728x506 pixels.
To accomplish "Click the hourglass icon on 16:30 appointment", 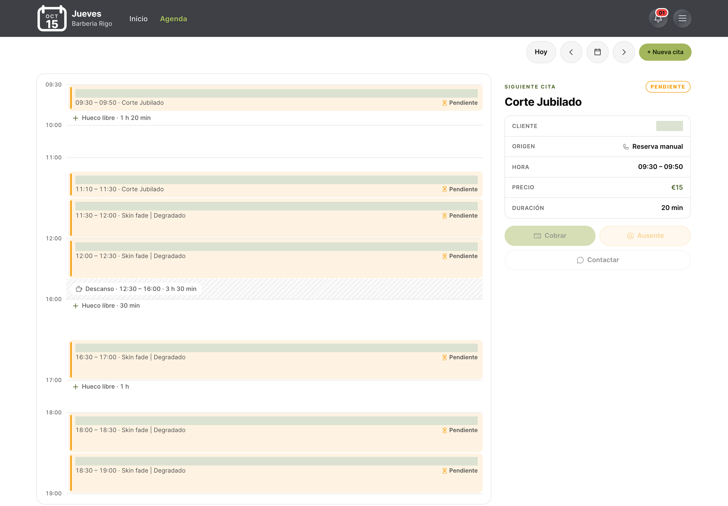I will (444, 357).
